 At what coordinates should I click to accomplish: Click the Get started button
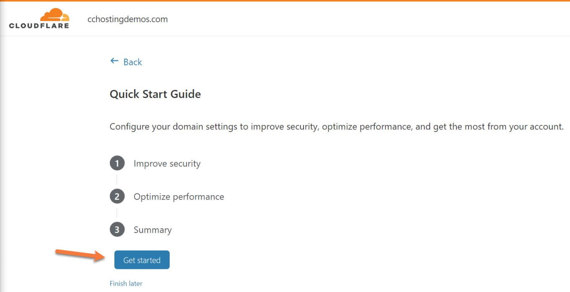point(142,260)
